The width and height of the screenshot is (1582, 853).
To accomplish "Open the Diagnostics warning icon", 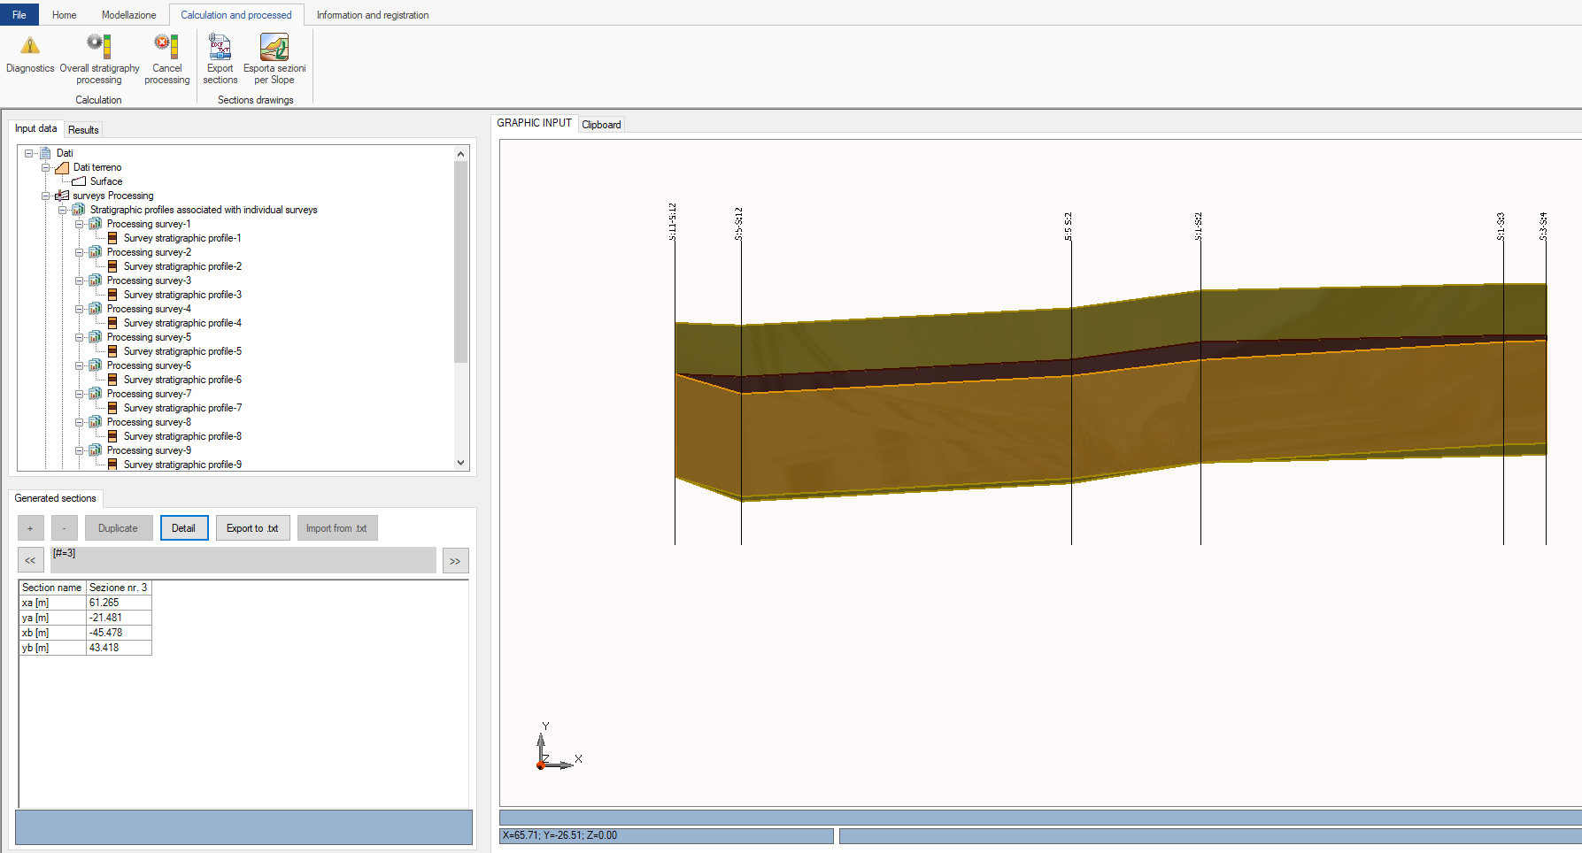I will (x=30, y=46).
